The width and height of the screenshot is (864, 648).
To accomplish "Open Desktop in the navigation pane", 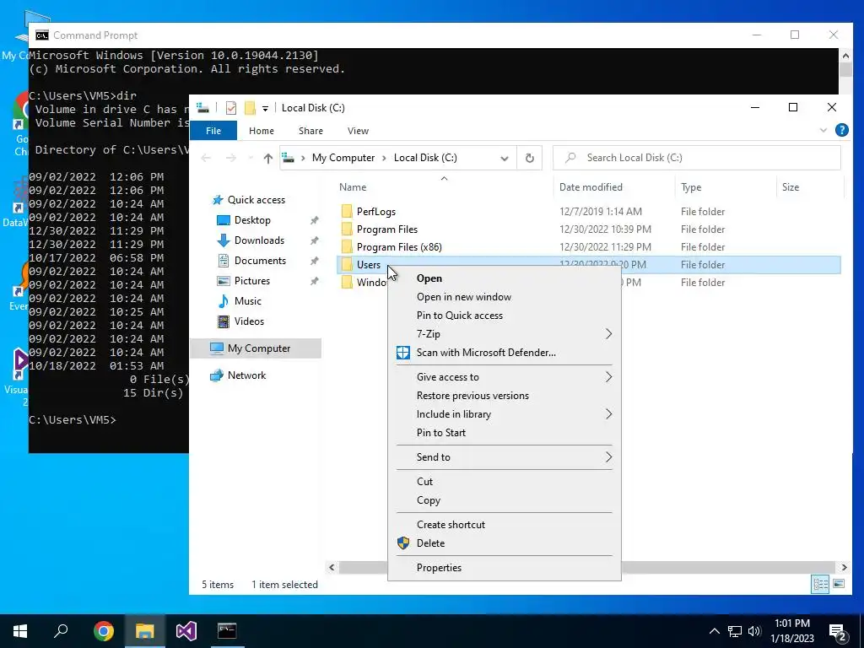I will pos(252,220).
